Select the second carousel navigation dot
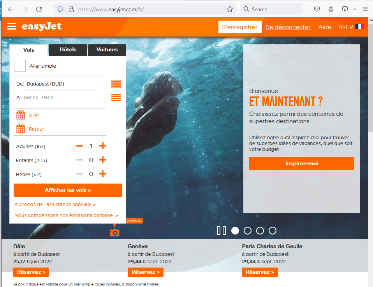Image resolution: width=373 pixels, height=287 pixels. click(248, 230)
